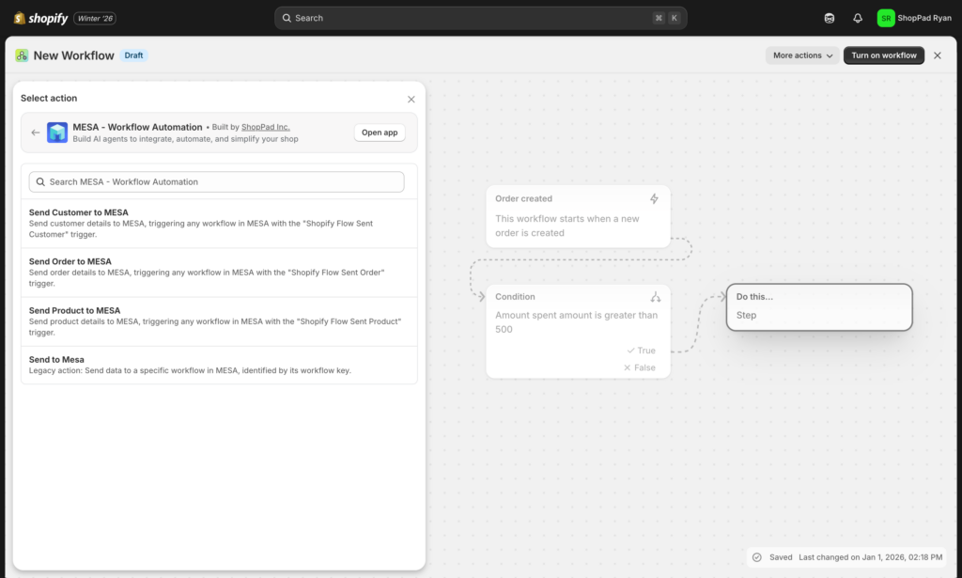Open the ShopPad Inc. link
962x578 pixels.
pos(265,127)
